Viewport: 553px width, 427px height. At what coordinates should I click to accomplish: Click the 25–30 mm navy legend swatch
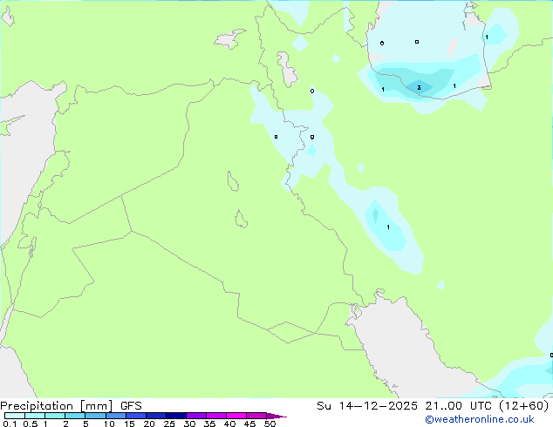pos(176,416)
